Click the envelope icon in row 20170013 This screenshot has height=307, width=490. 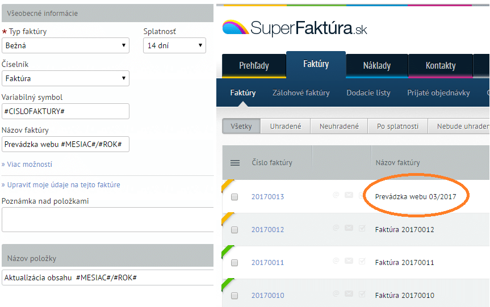pos(349,195)
